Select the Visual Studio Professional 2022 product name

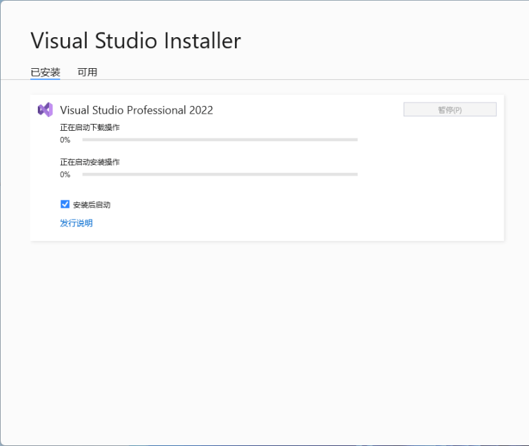136,110
